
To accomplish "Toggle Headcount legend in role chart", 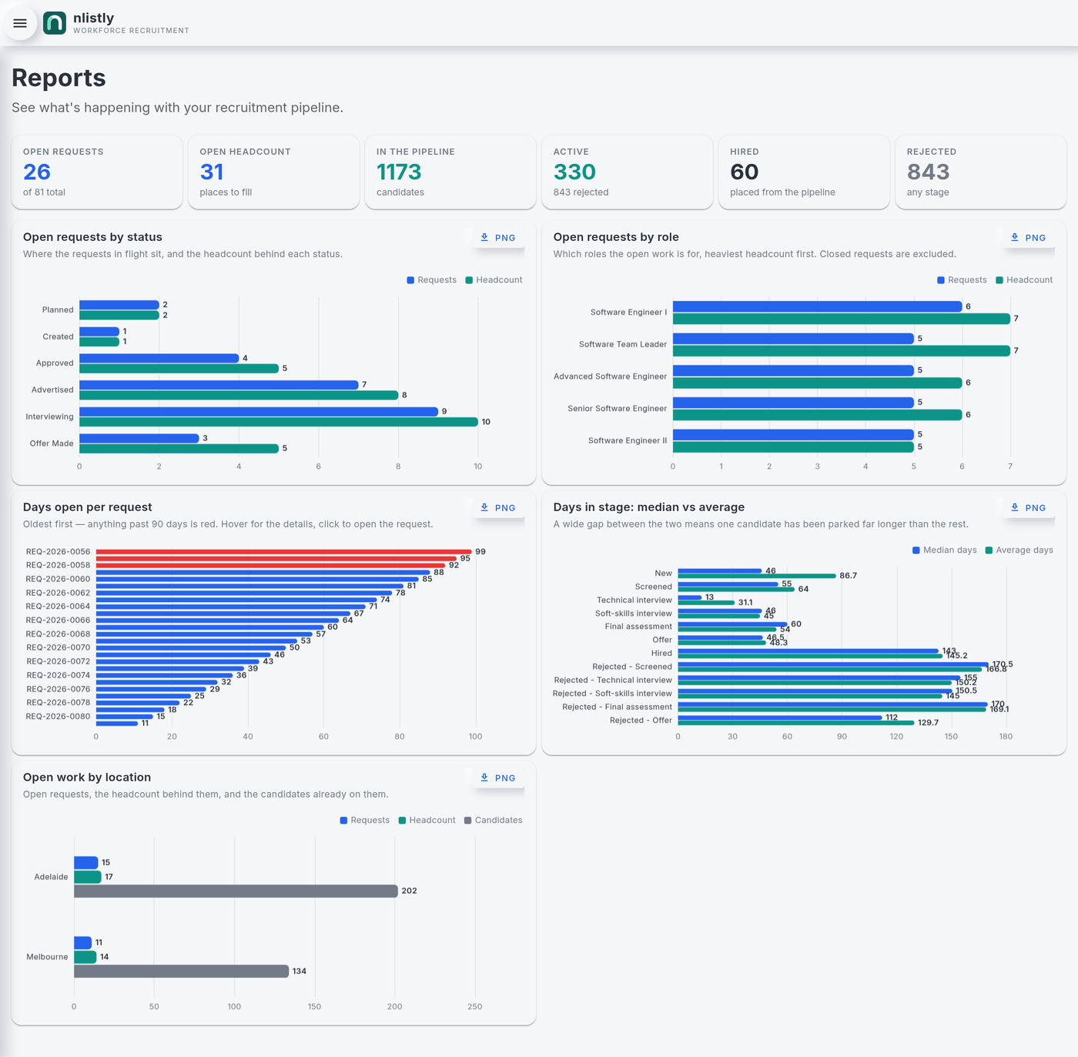I will [x=1024, y=280].
